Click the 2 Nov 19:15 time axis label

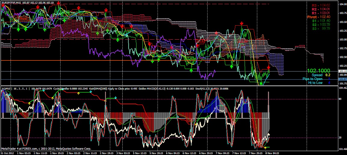pyautogui.click(x=106, y=153)
